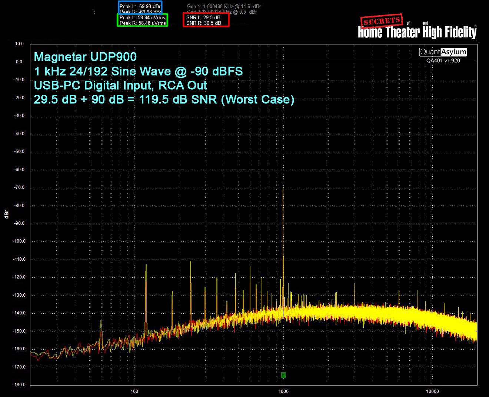Click the Peak R 58.48 uVrms readout

click(x=143, y=23)
